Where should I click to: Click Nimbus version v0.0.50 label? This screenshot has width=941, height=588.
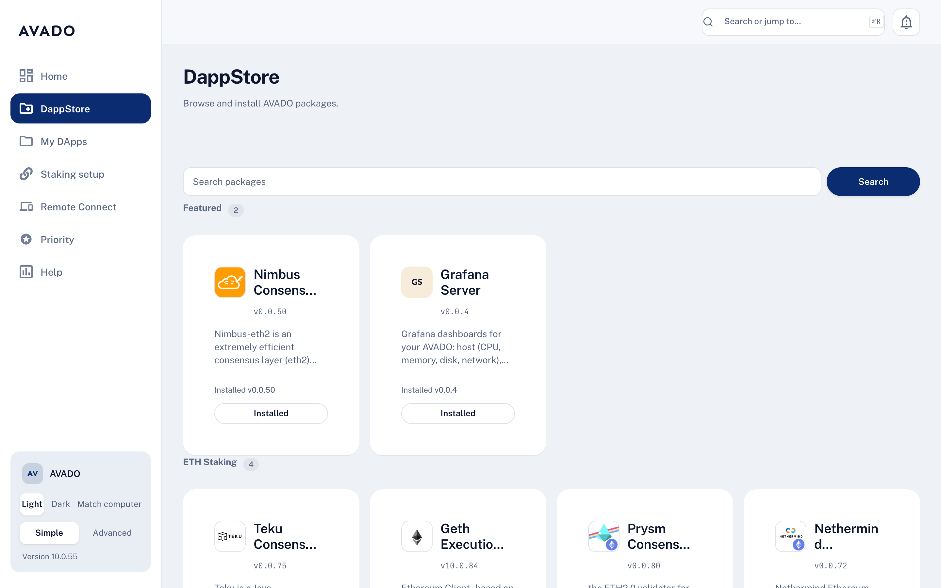click(270, 312)
